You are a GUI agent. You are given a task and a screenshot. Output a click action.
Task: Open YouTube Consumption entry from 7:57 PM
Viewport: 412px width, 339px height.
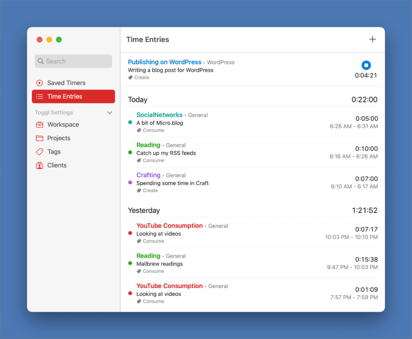click(x=170, y=286)
